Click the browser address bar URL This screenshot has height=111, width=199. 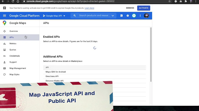tap(70, 1)
